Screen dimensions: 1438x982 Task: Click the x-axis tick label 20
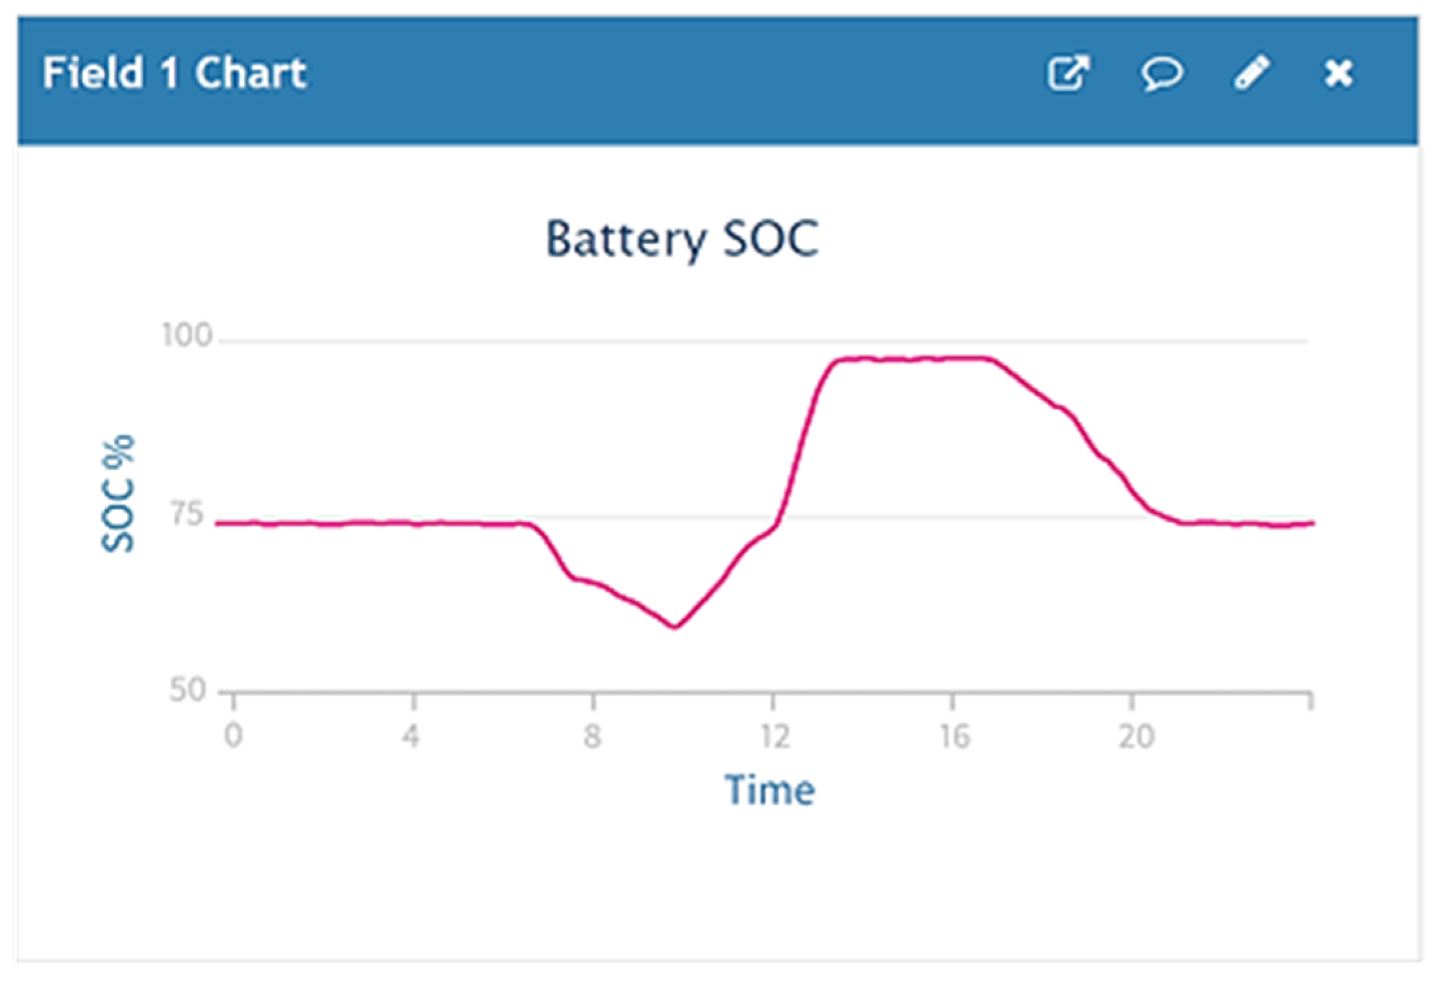(1136, 736)
